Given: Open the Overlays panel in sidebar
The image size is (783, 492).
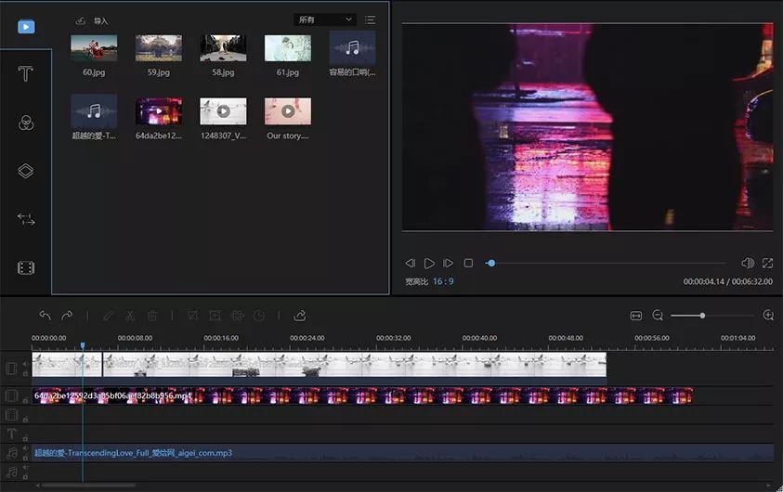Looking at the screenshot, I should [26, 171].
